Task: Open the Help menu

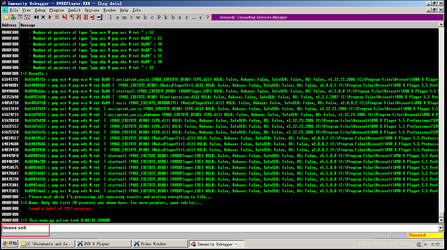Action: coord(124,10)
